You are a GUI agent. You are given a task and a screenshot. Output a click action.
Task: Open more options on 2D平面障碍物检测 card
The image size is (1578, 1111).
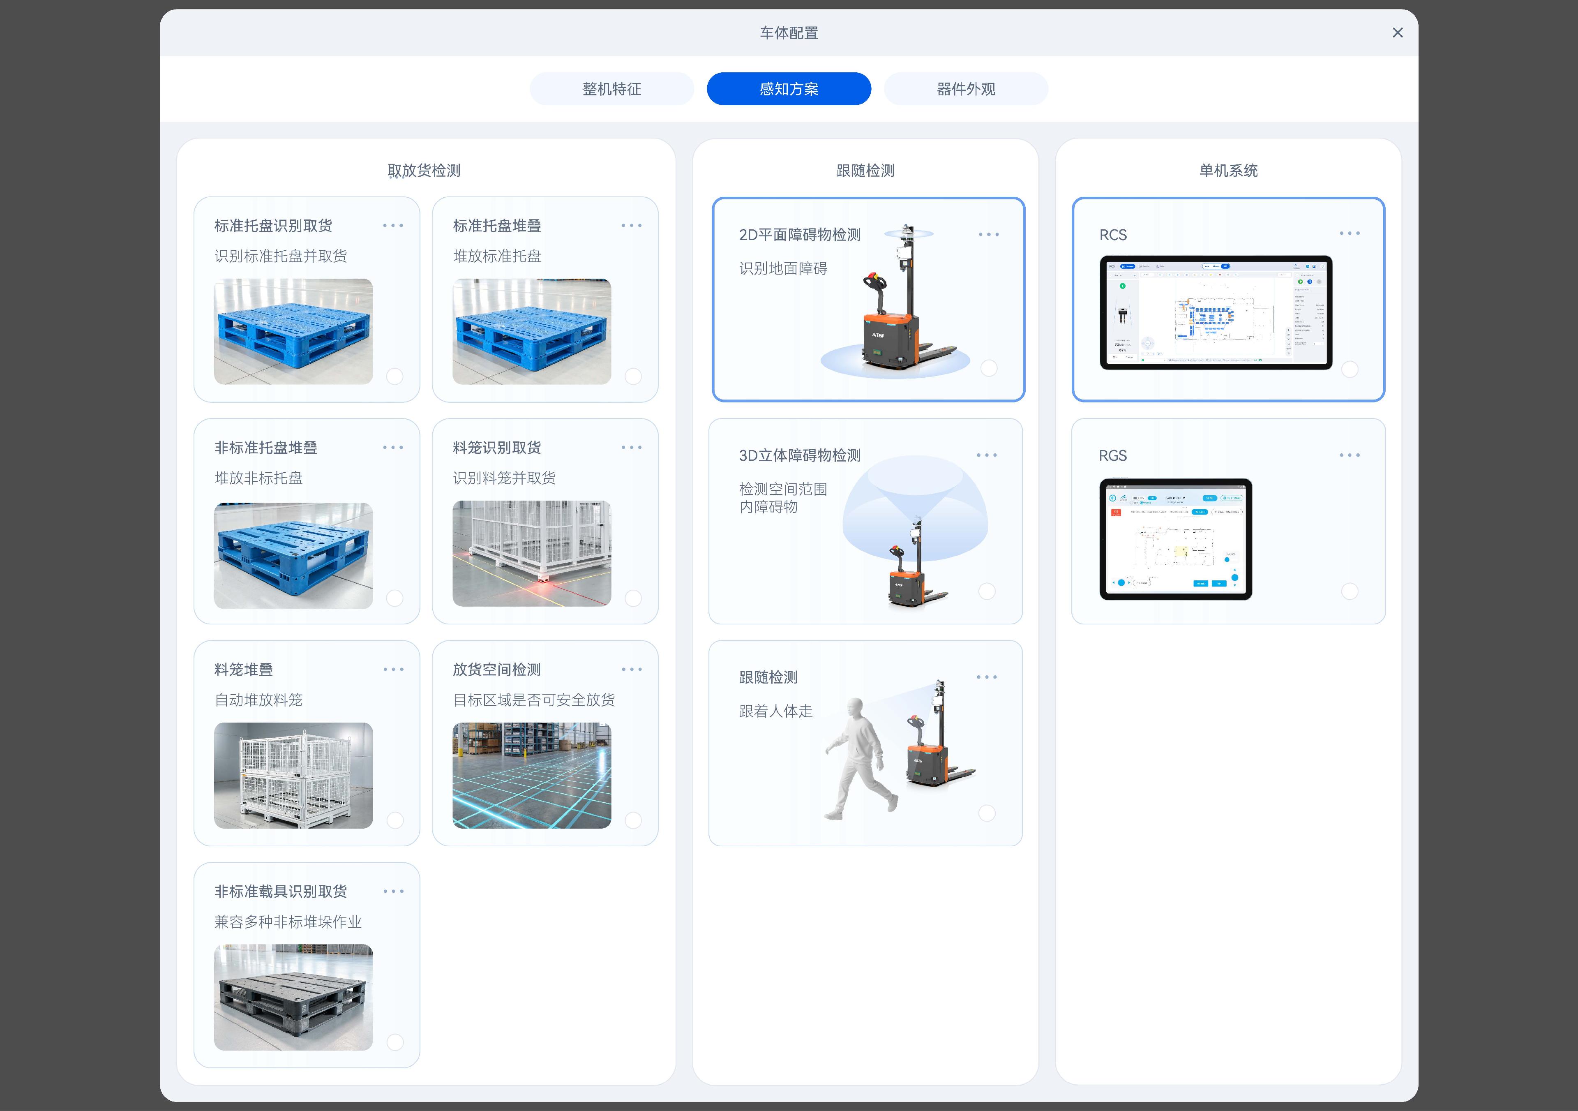[x=988, y=234]
